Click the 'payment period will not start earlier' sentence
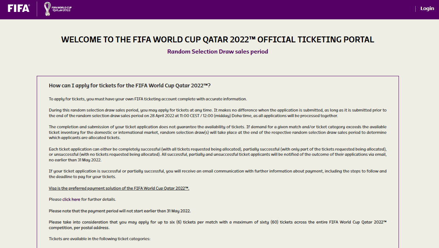 [120, 211]
